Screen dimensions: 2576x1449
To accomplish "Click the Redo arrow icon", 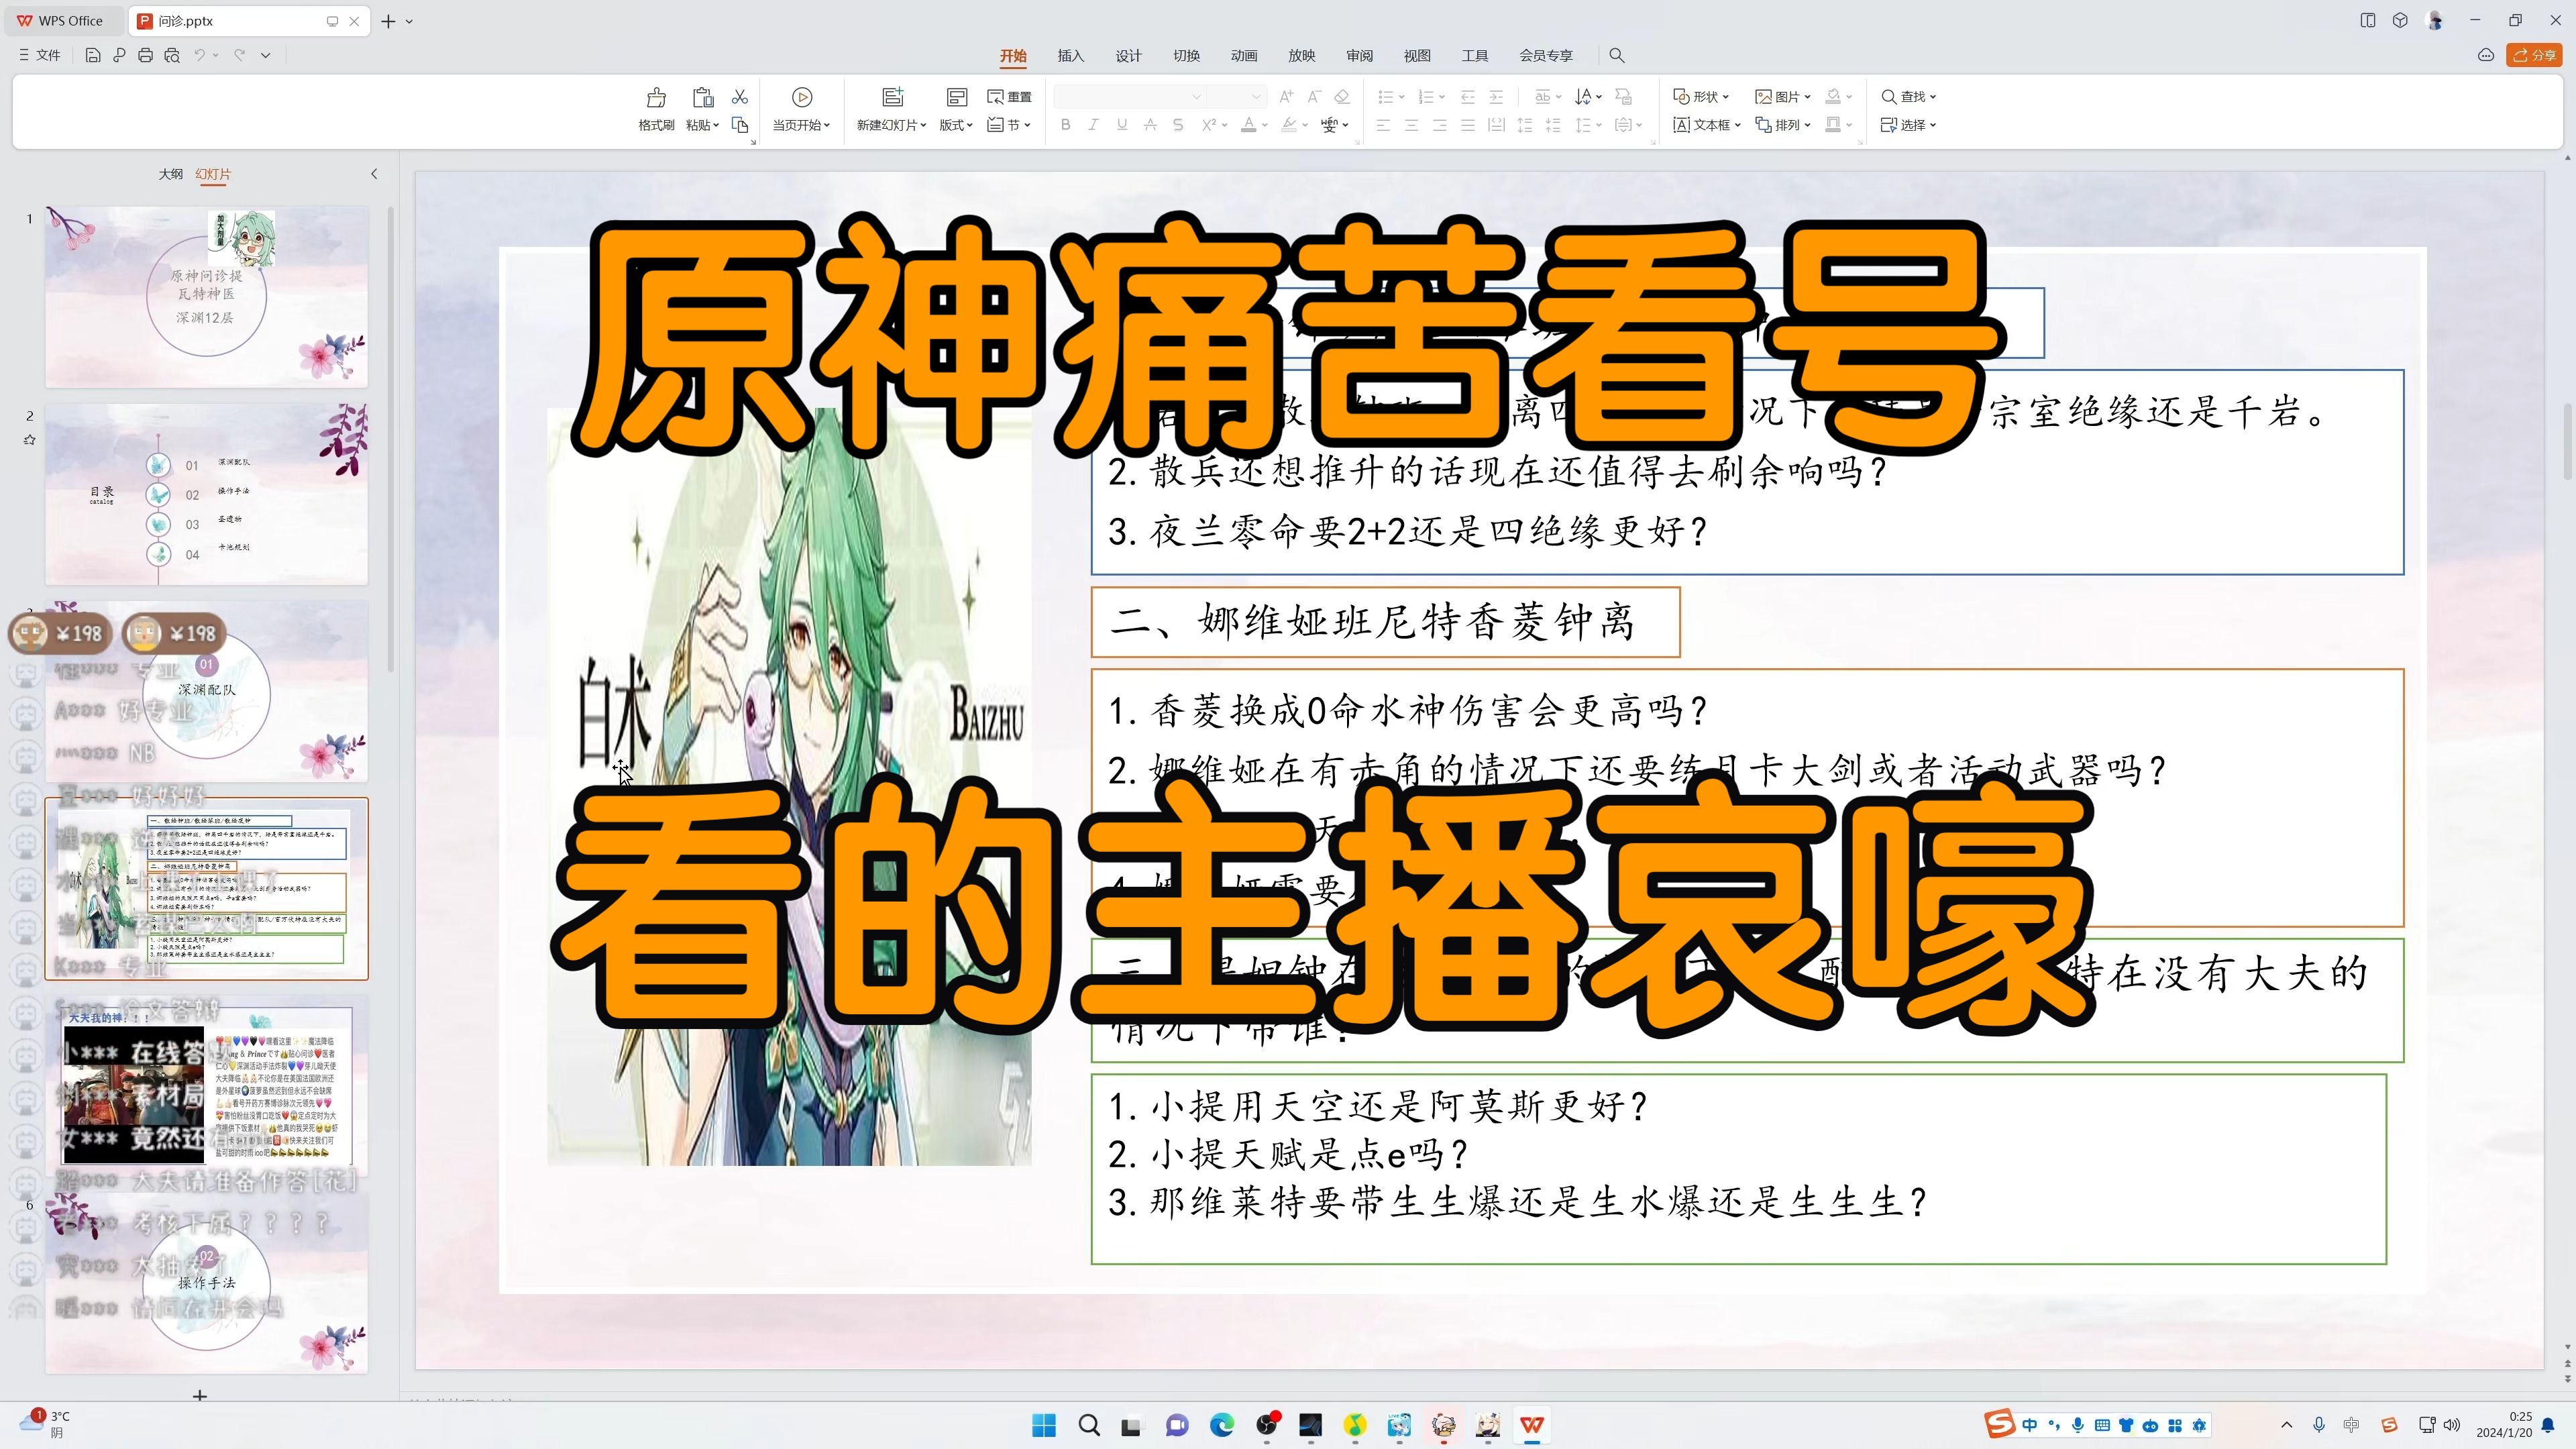I will click(x=240, y=56).
